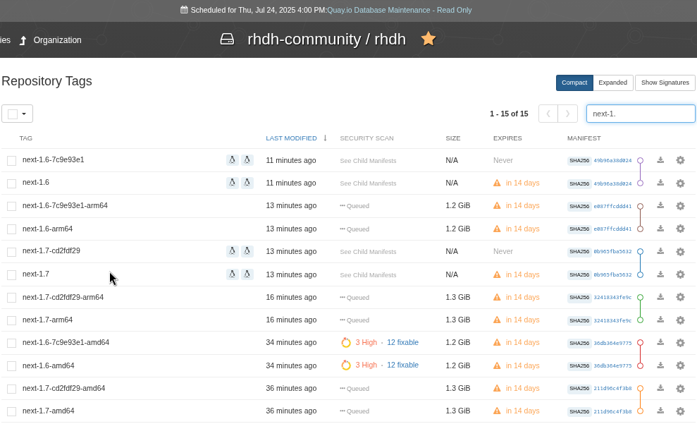Sort by Last Modified column
The width and height of the screenshot is (697, 424).
(x=291, y=138)
